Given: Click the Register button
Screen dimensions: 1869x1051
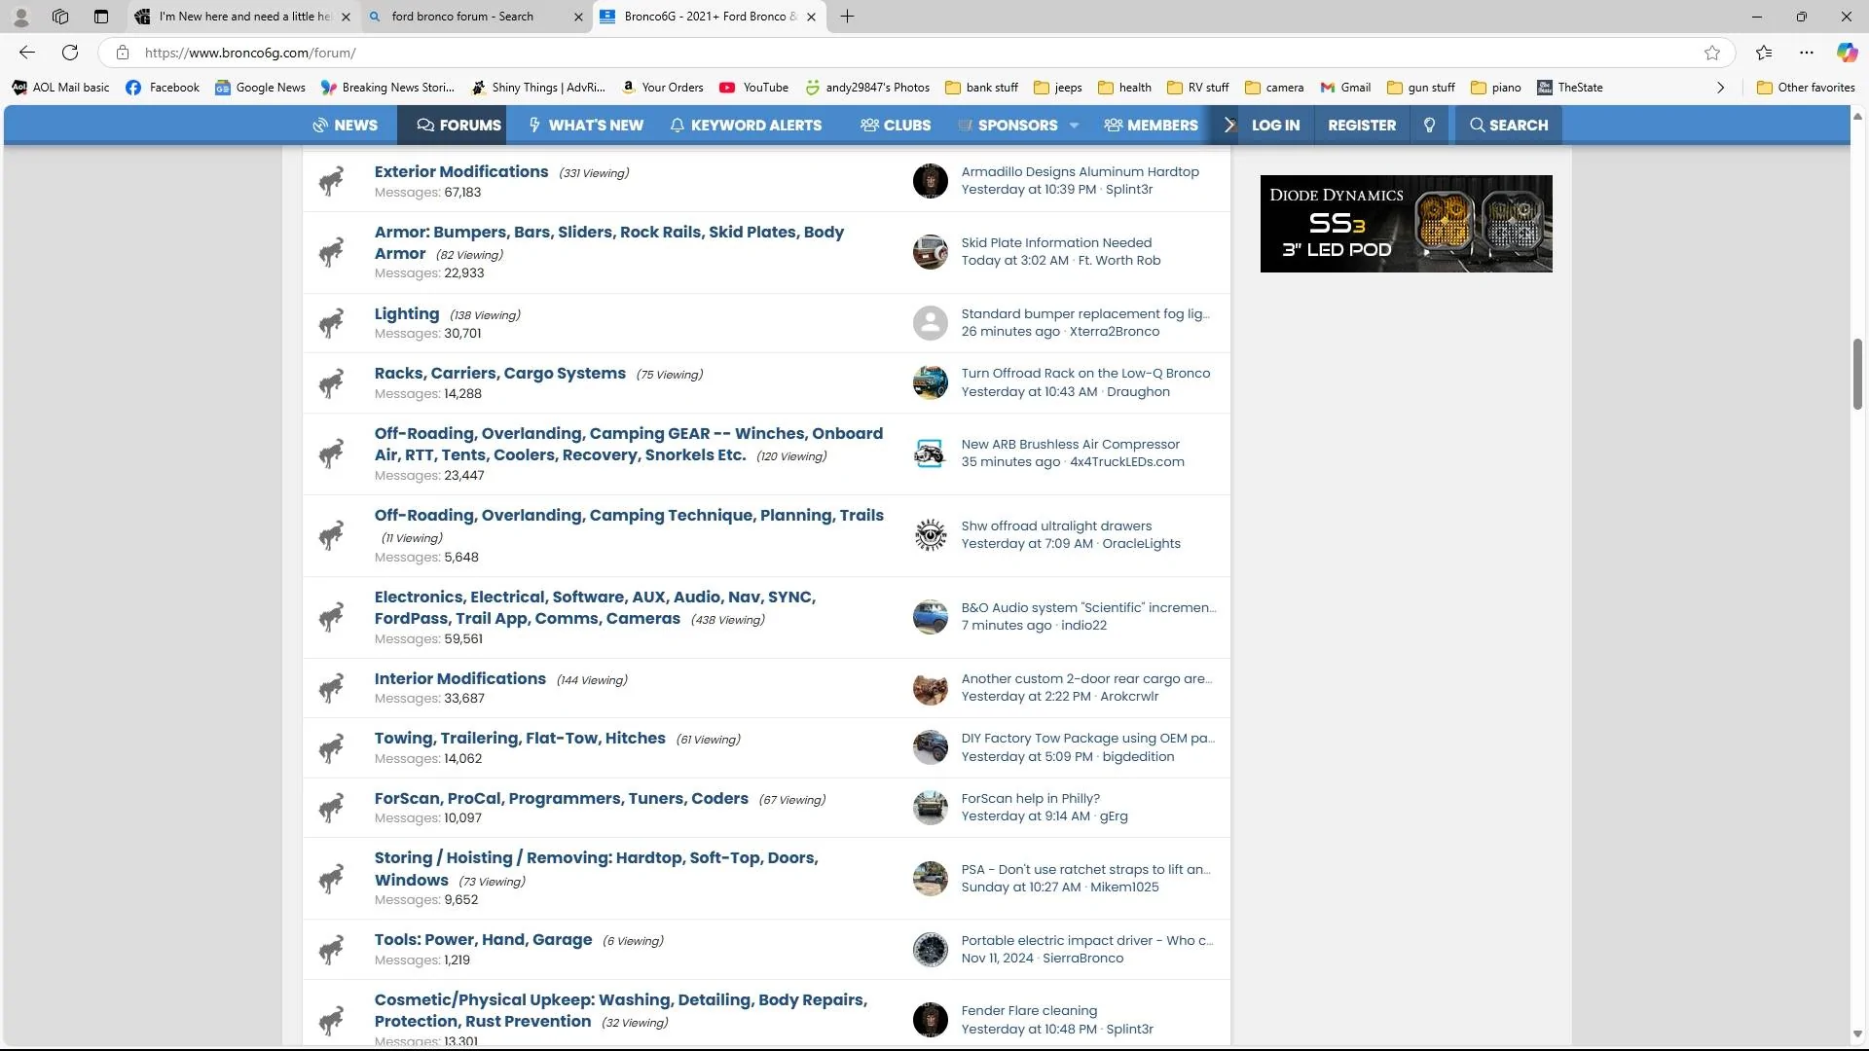Looking at the screenshot, I should [x=1361, y=126].
